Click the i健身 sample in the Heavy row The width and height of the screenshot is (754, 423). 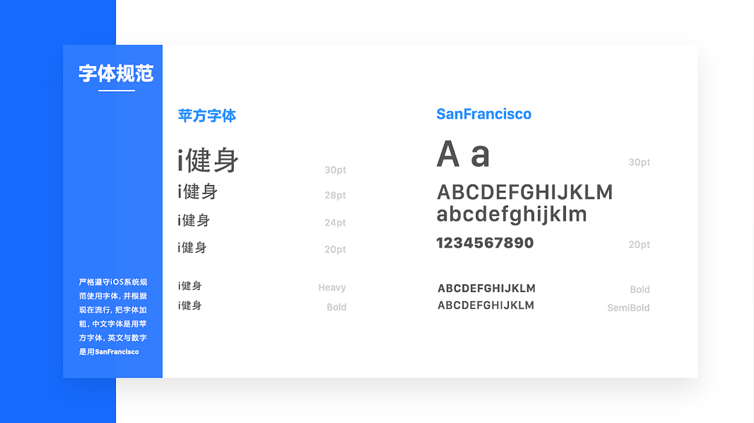click(190, 286)
